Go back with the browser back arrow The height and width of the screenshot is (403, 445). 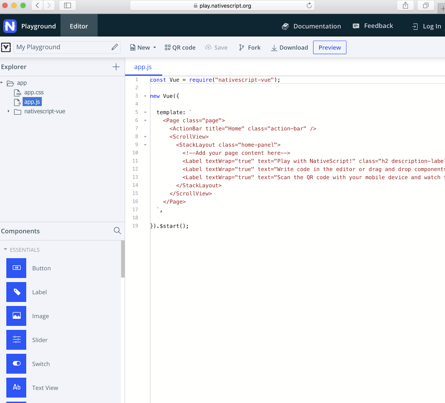37,5
